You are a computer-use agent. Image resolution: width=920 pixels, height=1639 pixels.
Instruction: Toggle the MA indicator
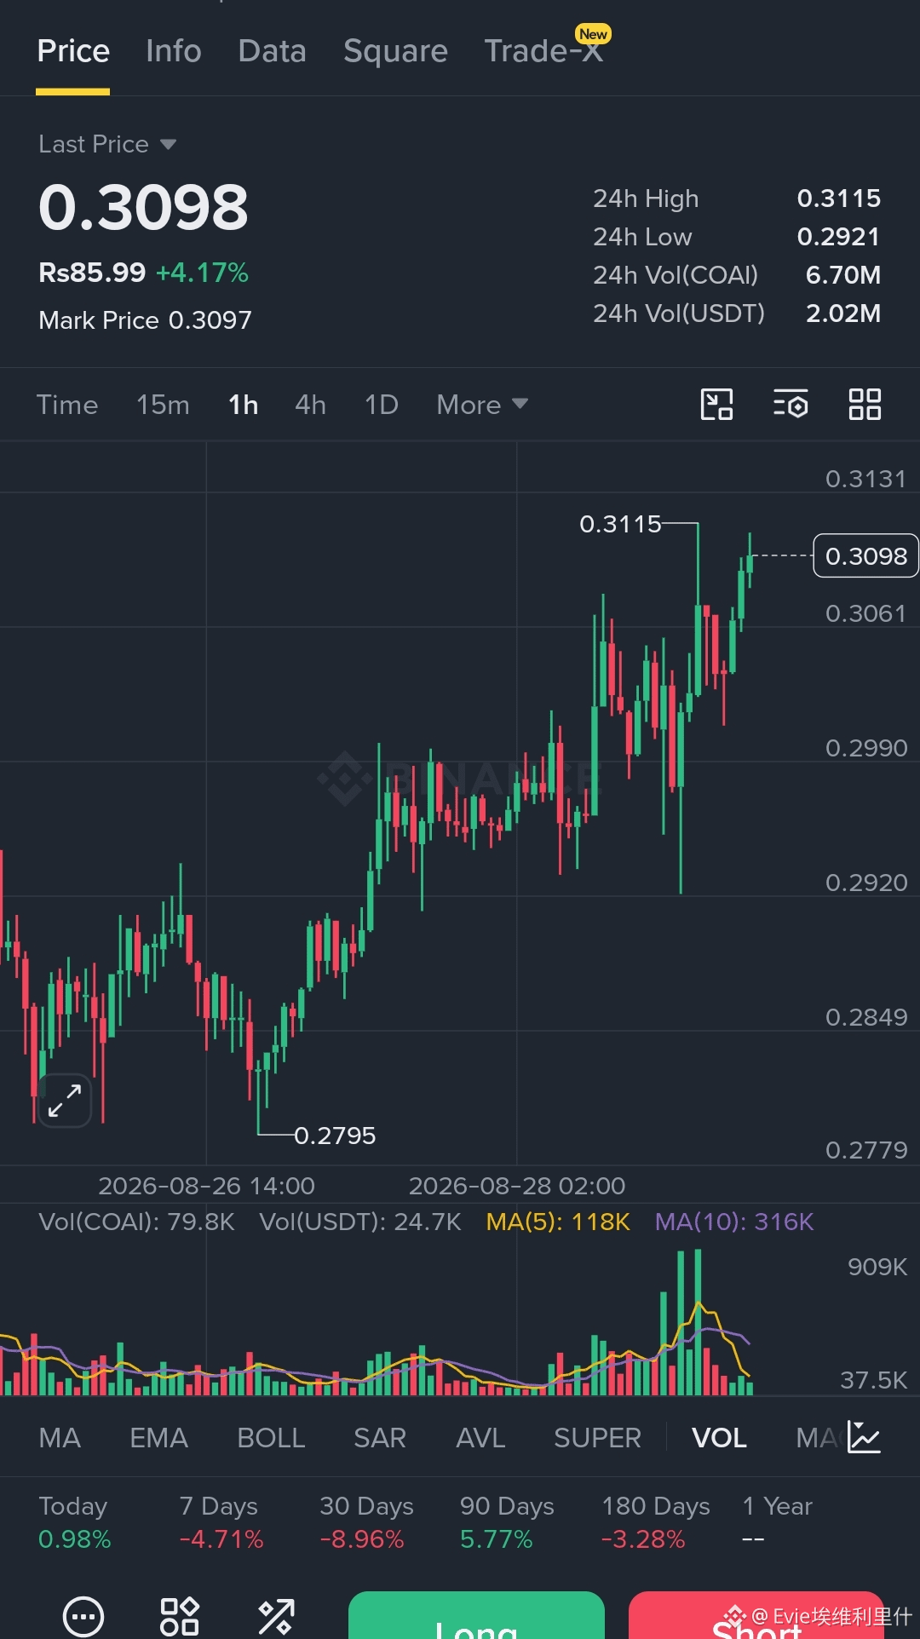(x=60, y=1438)
